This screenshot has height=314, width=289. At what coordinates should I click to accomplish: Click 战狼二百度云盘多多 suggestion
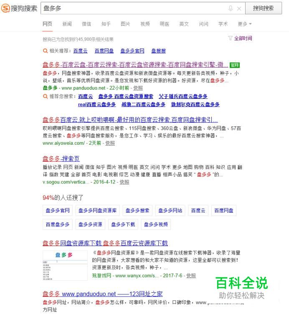pyautogui.click(x=143, y=104)
